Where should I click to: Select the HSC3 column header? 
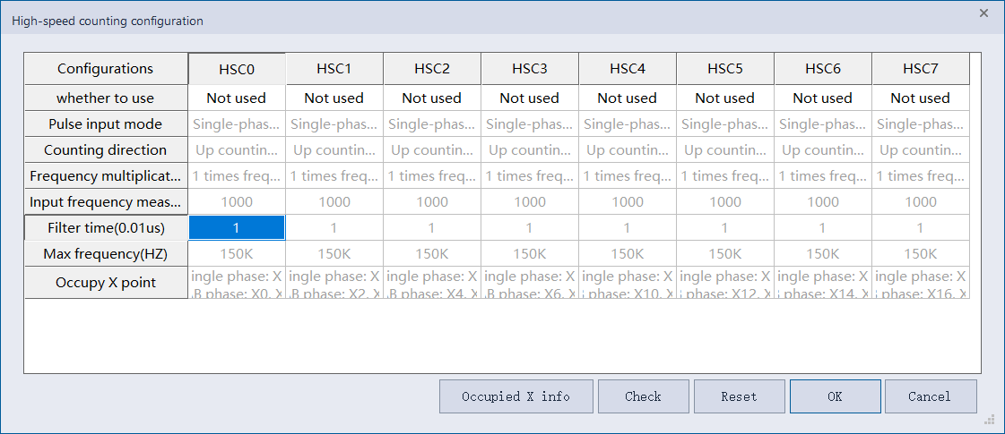click(x=530, y=69)
